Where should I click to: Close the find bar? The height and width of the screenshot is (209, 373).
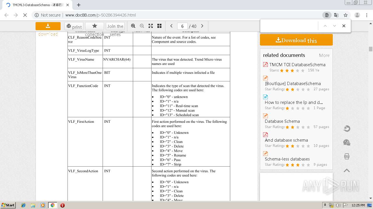coord(344,26)
